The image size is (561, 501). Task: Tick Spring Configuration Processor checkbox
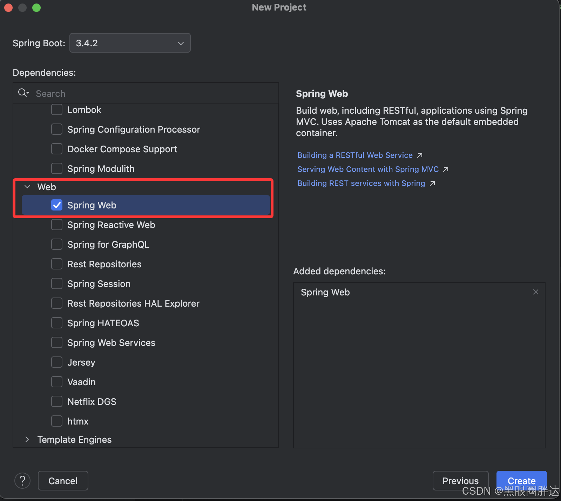point(57,129)
